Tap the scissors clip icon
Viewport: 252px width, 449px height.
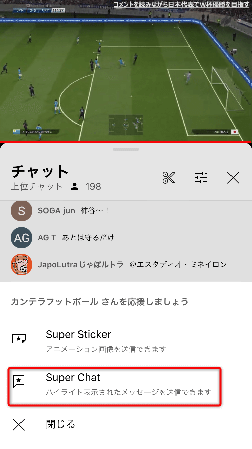[x=169, y=177]
